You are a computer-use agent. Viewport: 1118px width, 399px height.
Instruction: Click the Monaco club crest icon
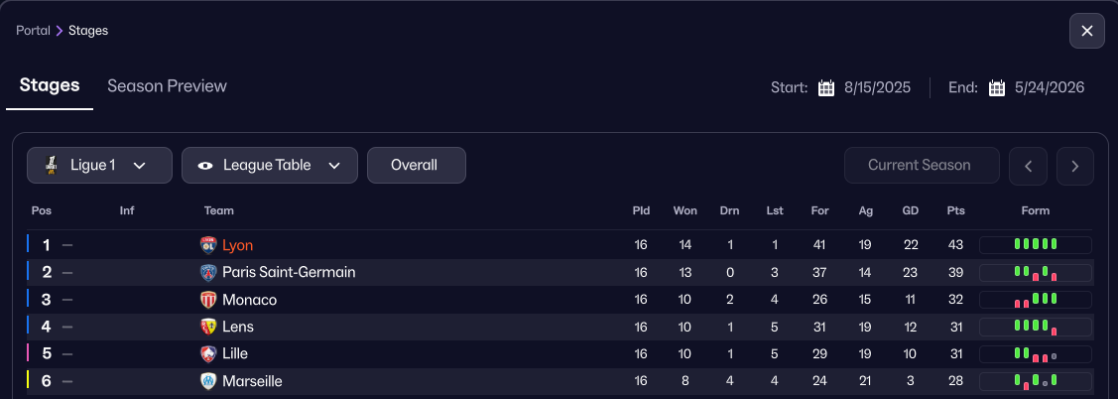[x=208, y=300]
